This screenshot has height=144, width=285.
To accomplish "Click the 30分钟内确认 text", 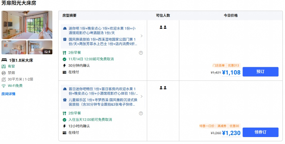I will tap(79, 66).
